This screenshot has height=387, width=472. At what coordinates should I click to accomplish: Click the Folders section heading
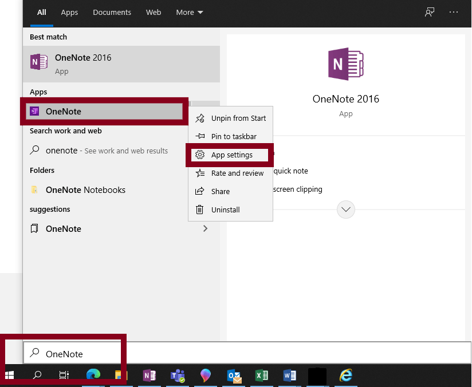point(42,170)
